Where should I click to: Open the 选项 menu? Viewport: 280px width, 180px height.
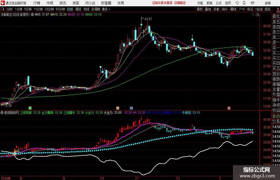pyautogui.click(x=228, y=3)
